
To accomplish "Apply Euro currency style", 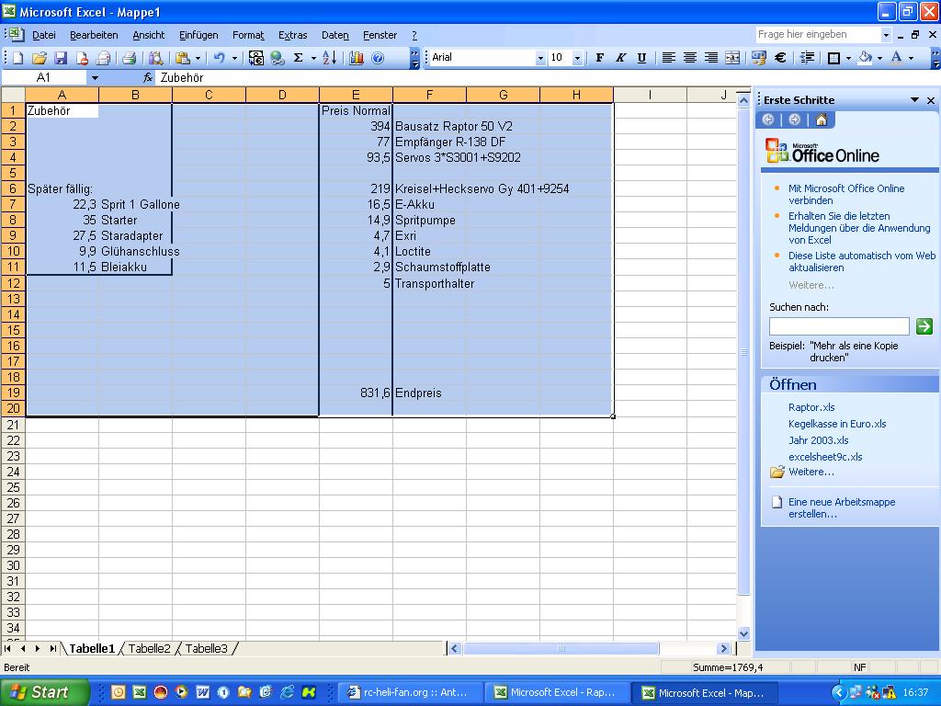I will (x=780, y=58).
